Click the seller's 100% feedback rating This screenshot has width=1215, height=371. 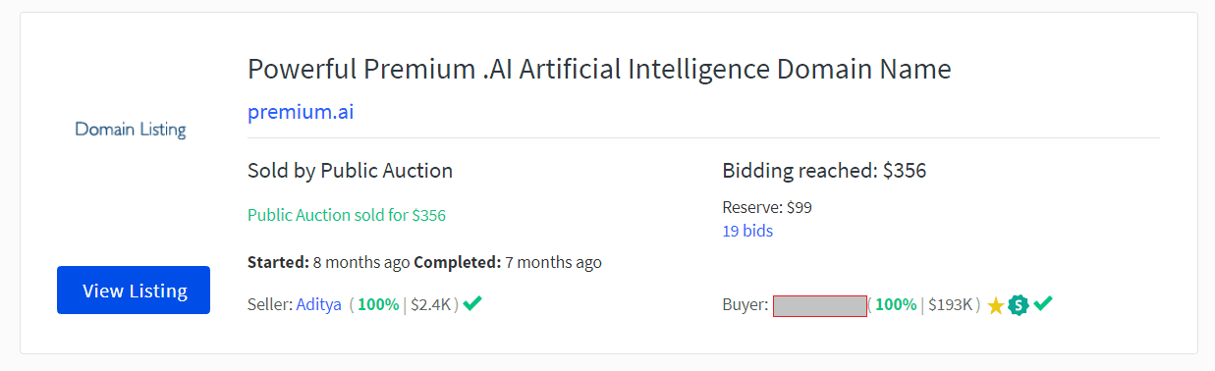378,304
